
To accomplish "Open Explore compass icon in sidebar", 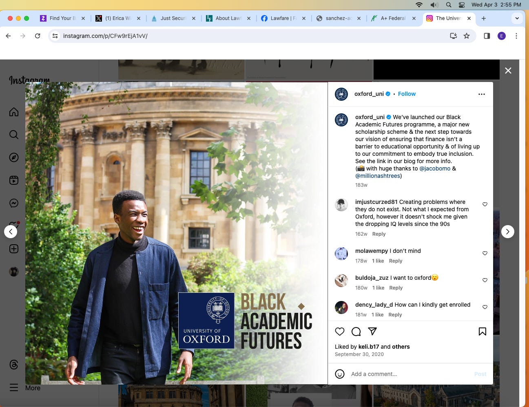I will click(14, 157).
